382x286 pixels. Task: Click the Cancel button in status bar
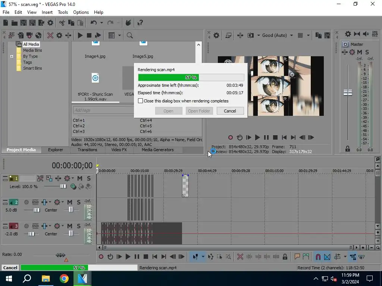[x=10, y=267]
